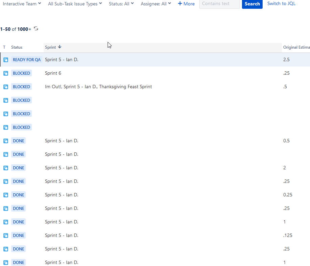Open sub-task icon in Im Out! row
Image resolution: width=310 pixels, height=266 pixels.
[x=6, y=87]
